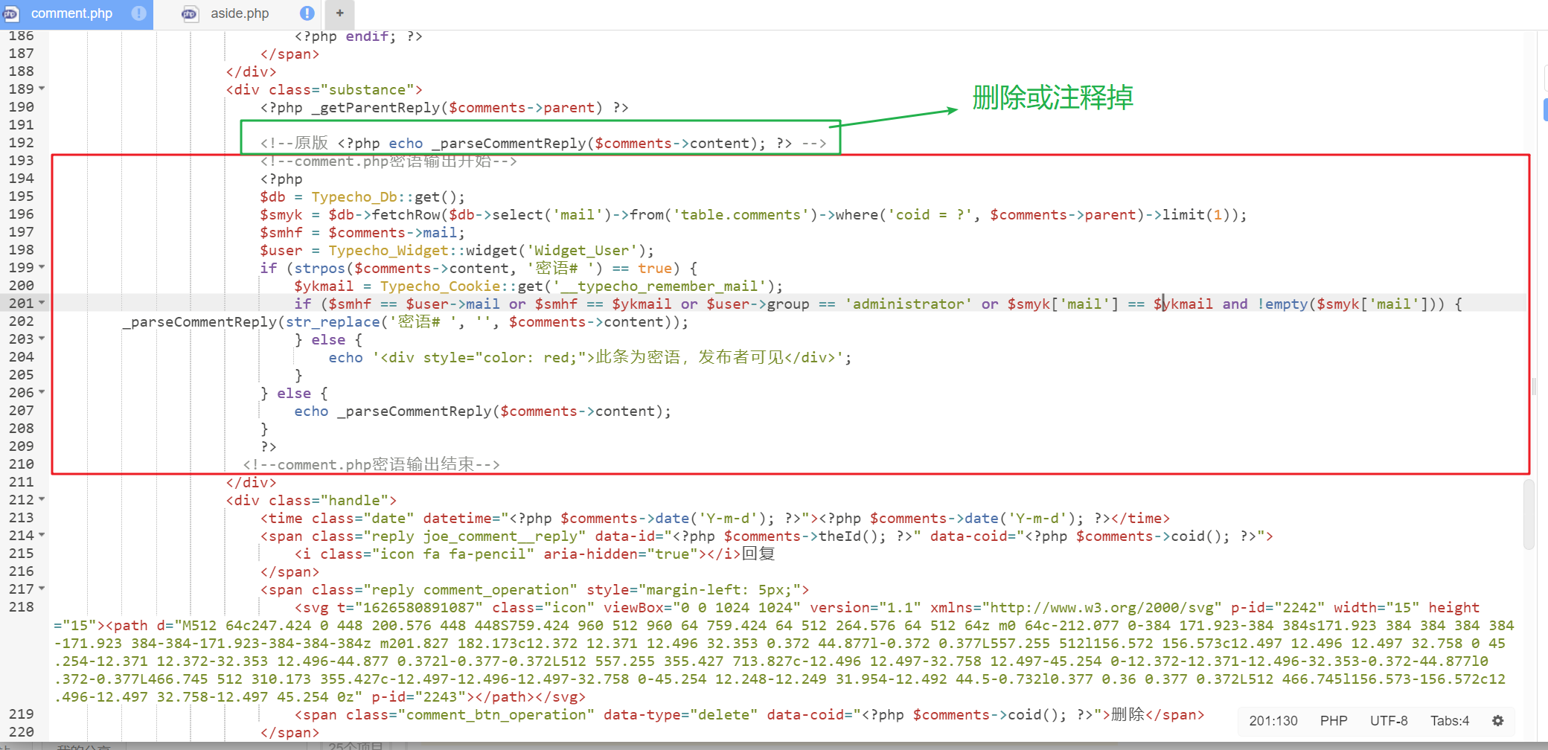The width and height of the screenshot is (1548, 750).
Task: Click the aside.php unsaved indicator icon
Action: coord(307,13)
